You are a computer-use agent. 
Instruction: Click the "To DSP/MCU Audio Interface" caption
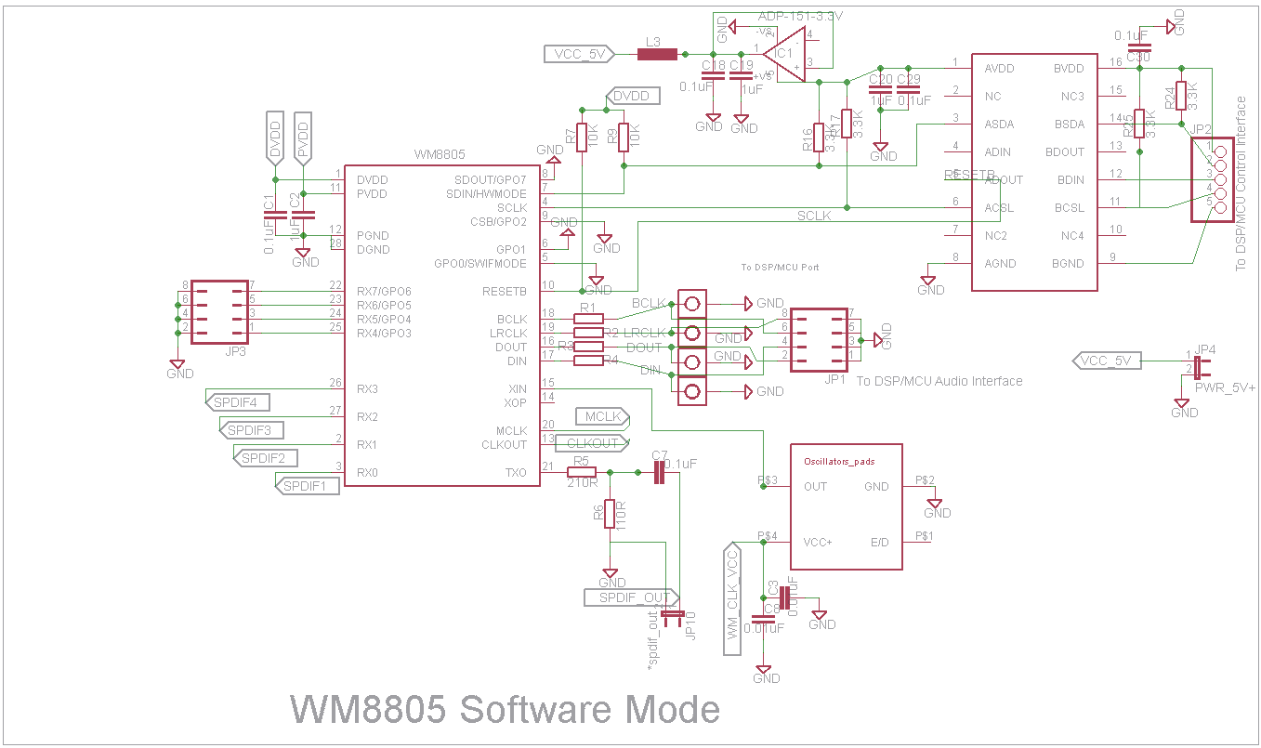(x=939, y=381)
